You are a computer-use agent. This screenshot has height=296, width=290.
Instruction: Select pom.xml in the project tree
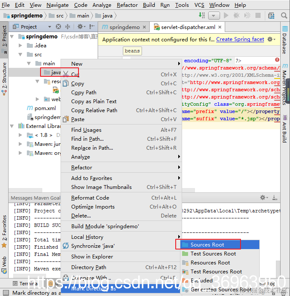41,108
